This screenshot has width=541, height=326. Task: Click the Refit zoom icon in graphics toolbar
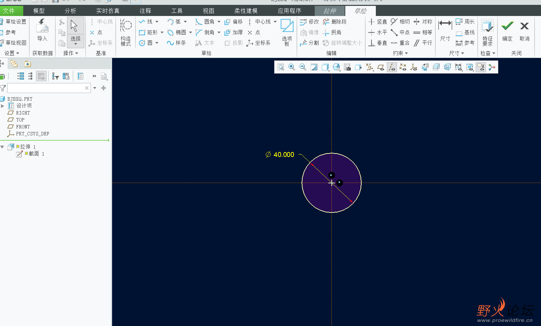click(x=281, y=67)
